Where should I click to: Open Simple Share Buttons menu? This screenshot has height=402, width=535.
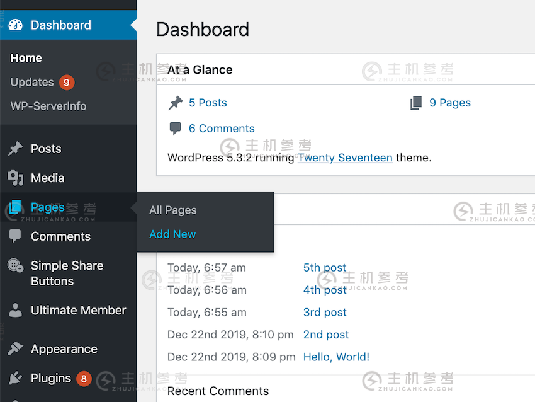[x=67, y=273]
